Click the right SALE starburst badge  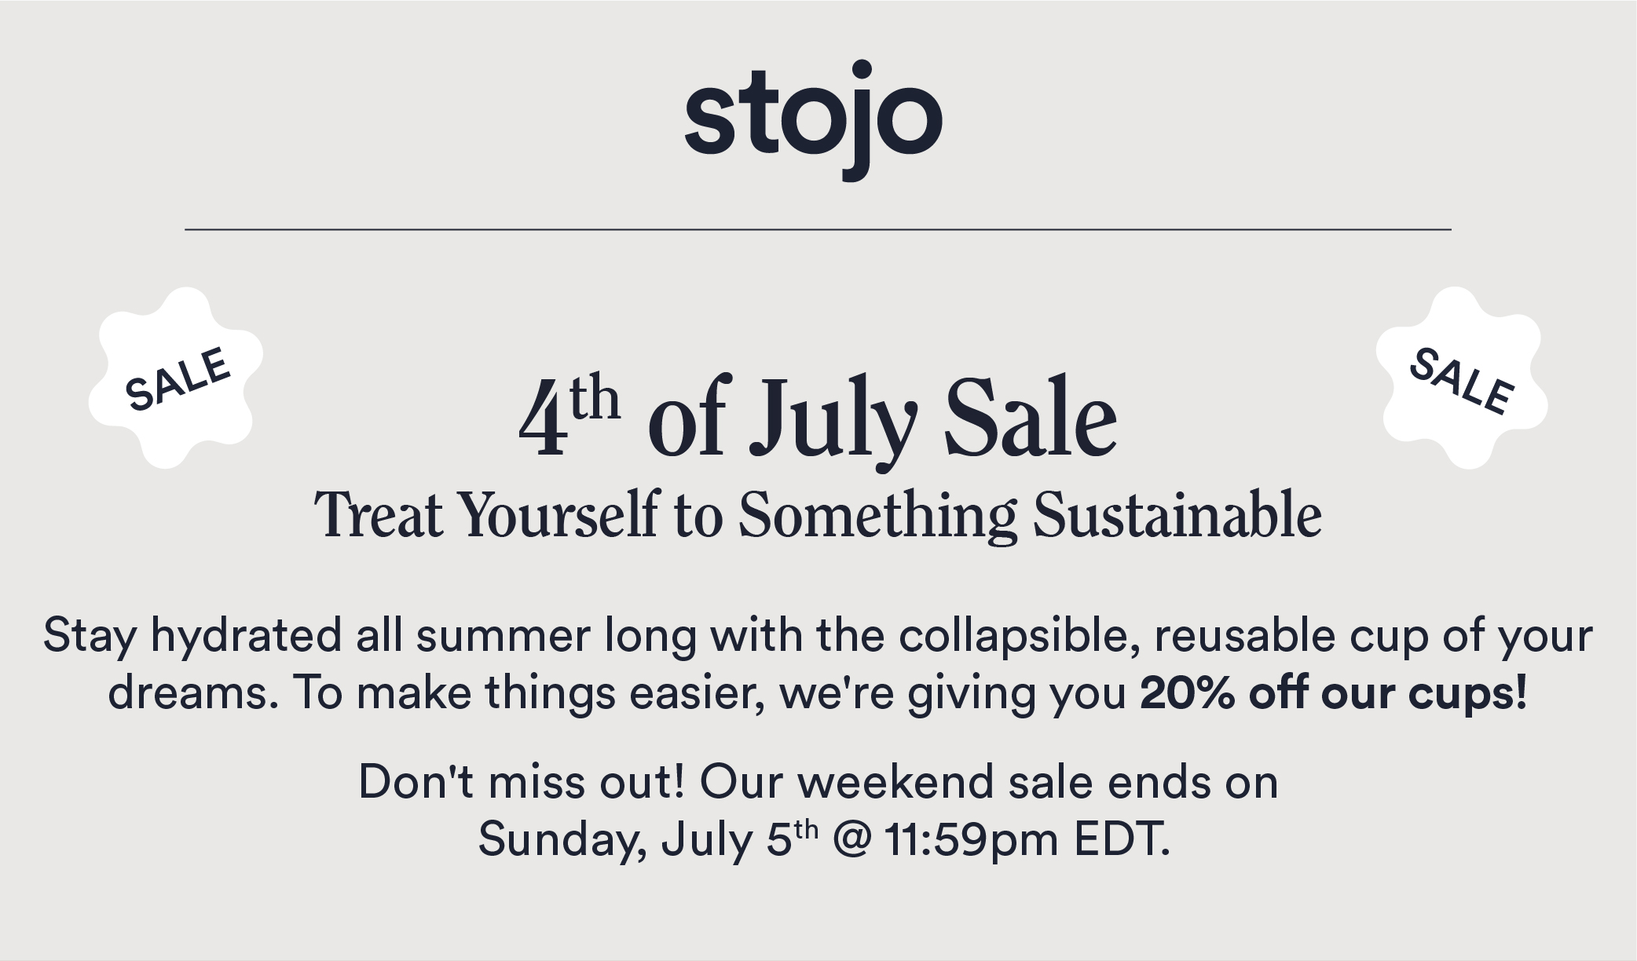point(1462,378)
